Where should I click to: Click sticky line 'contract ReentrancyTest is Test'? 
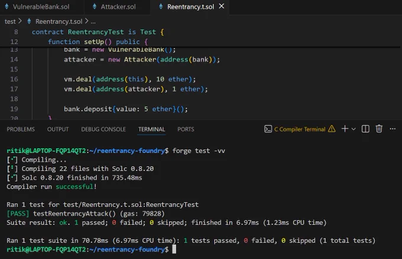pyautogui.click(x=98, y=32)
